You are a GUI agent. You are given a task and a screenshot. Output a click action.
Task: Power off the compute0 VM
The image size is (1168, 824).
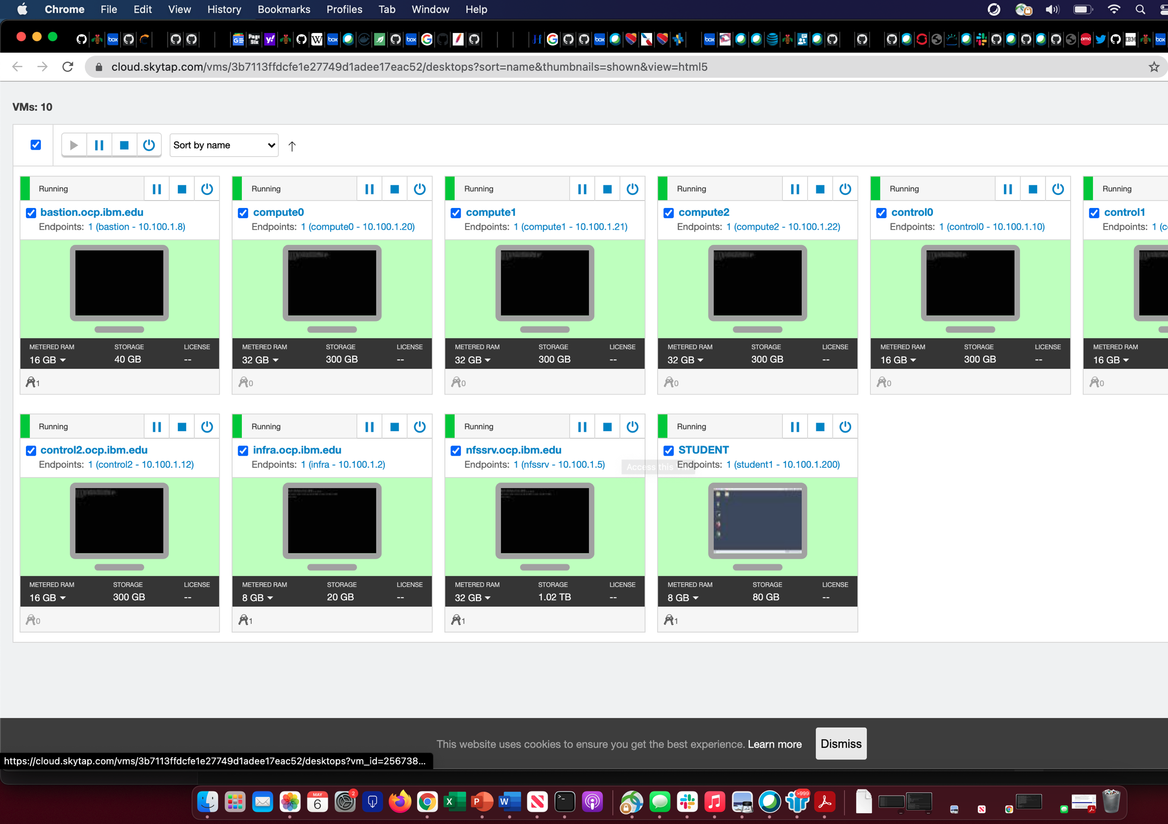coord(419,189)
